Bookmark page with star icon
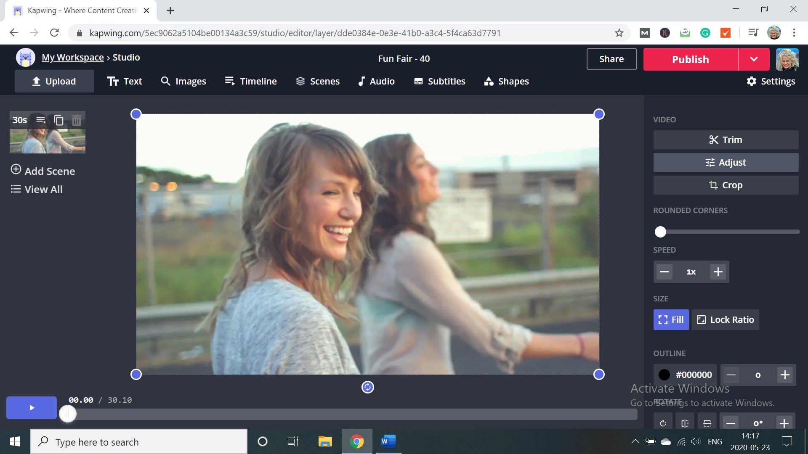This screenshot has width=808, height=454. [x=619, y=33]
